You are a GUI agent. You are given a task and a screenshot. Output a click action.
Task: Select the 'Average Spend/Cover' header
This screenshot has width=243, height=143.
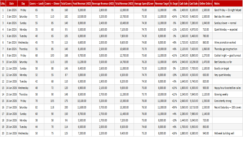(x=144, y=4)
